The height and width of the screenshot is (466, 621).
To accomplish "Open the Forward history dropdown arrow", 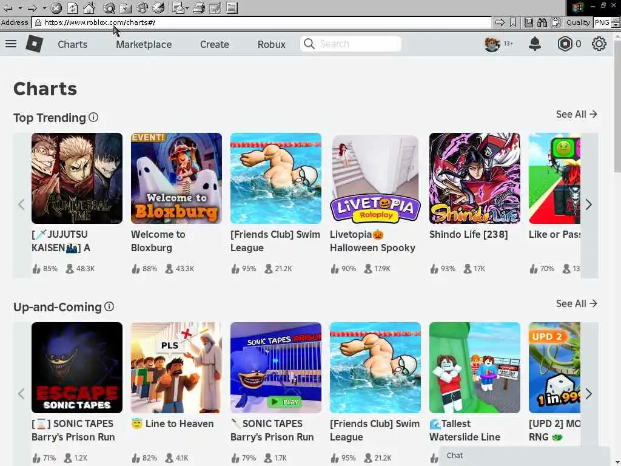I will coord(44,7).
